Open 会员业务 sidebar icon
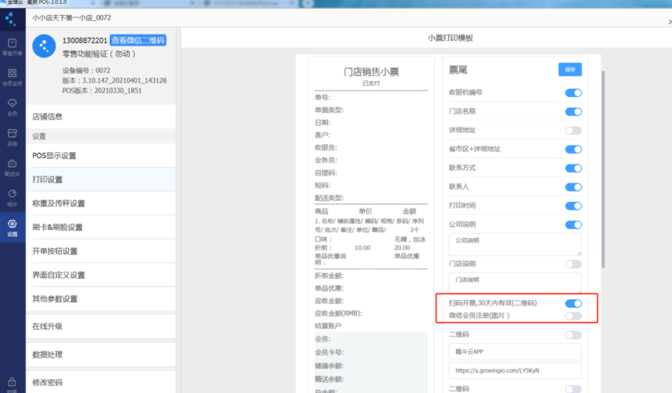 [x=12, y=77]
